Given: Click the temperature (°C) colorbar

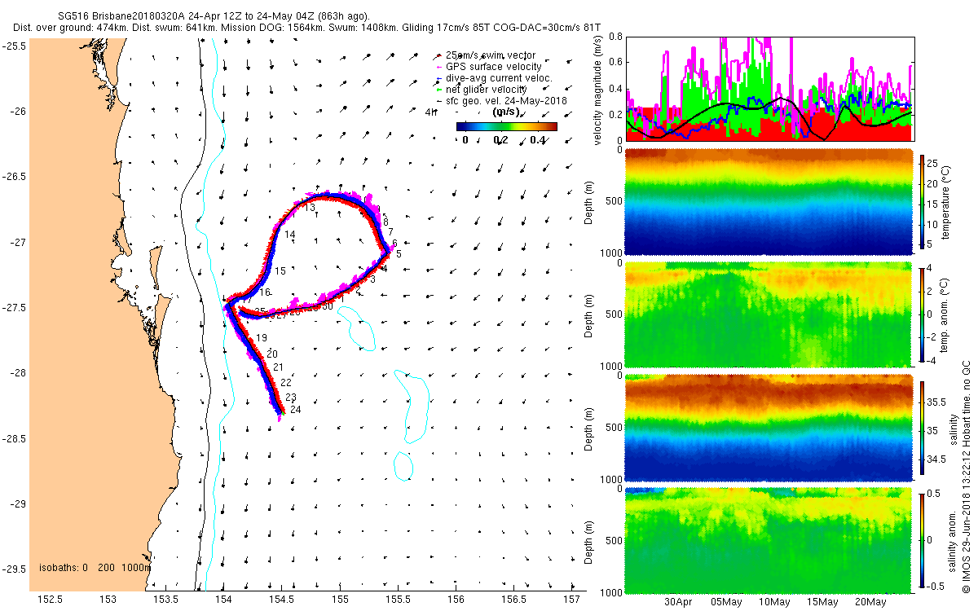Looking at the screenshot, I should point(923,201).
